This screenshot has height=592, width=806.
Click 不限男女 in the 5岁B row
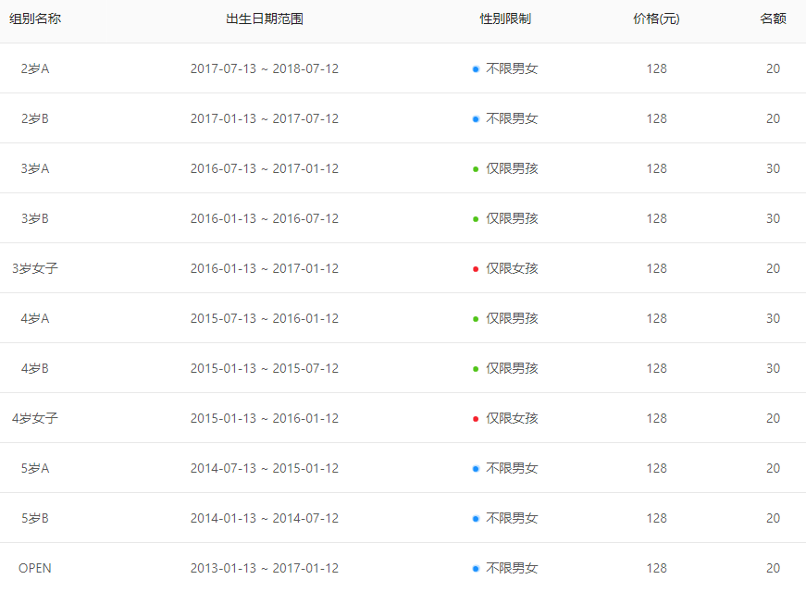pos(512,518)
